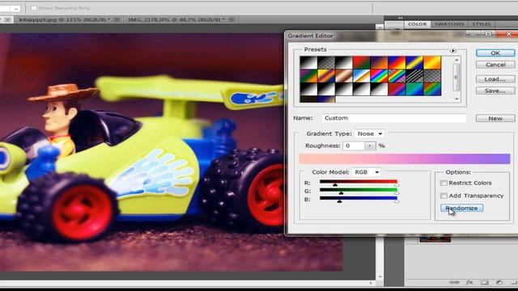Select the Blue, Red, Yellow gradient preset
This screenshot has width=518, height=291.
397,63
